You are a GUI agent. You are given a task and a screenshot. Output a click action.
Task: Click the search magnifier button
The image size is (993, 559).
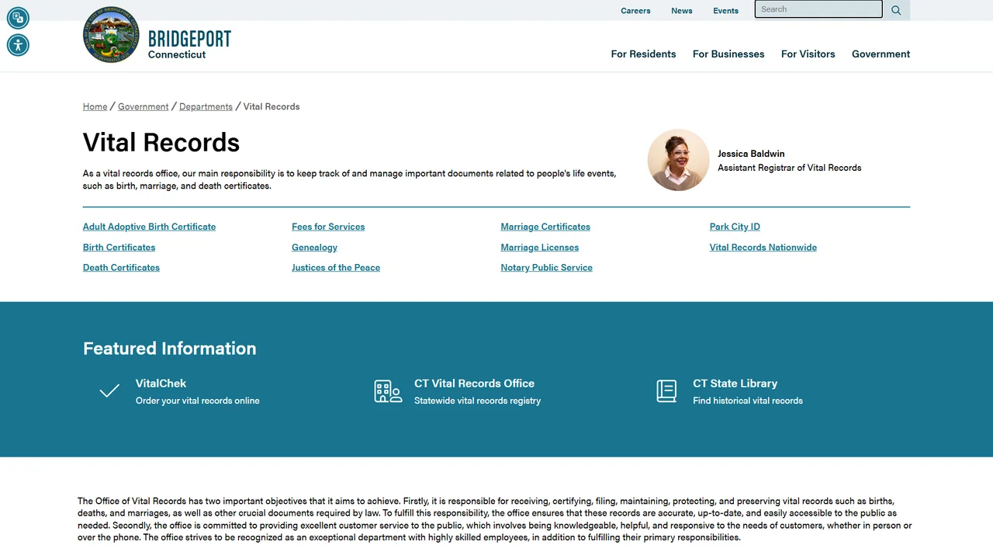tap(896, 10)
